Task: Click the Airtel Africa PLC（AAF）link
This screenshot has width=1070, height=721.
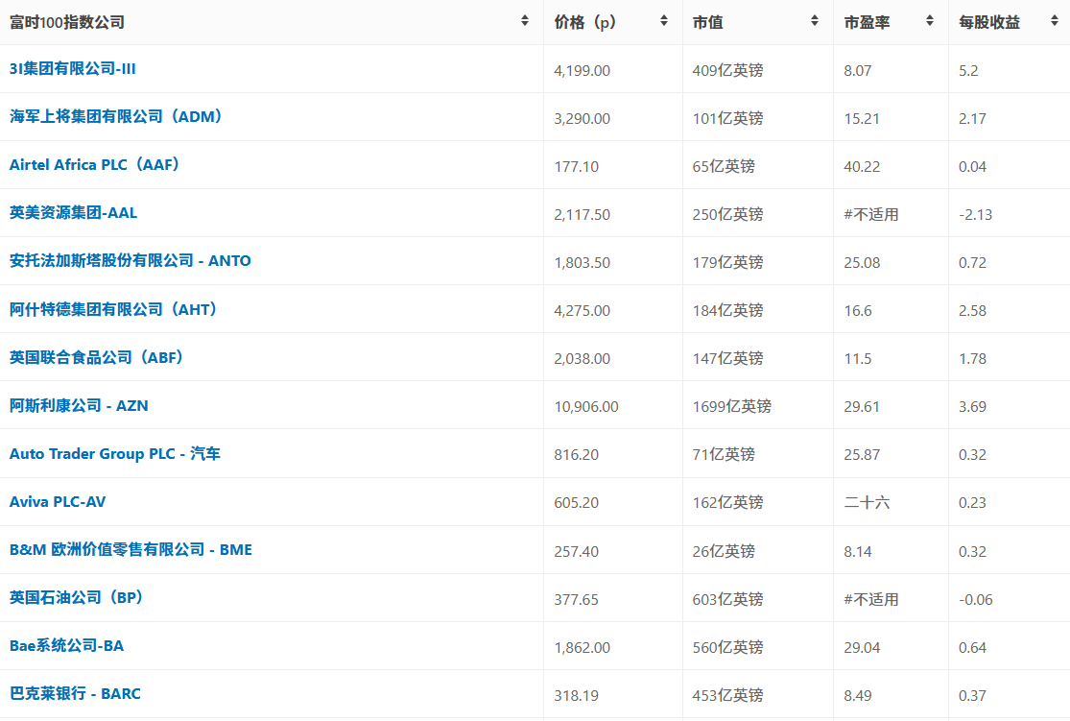Action: pyautogui.click(x=94, y=164)
